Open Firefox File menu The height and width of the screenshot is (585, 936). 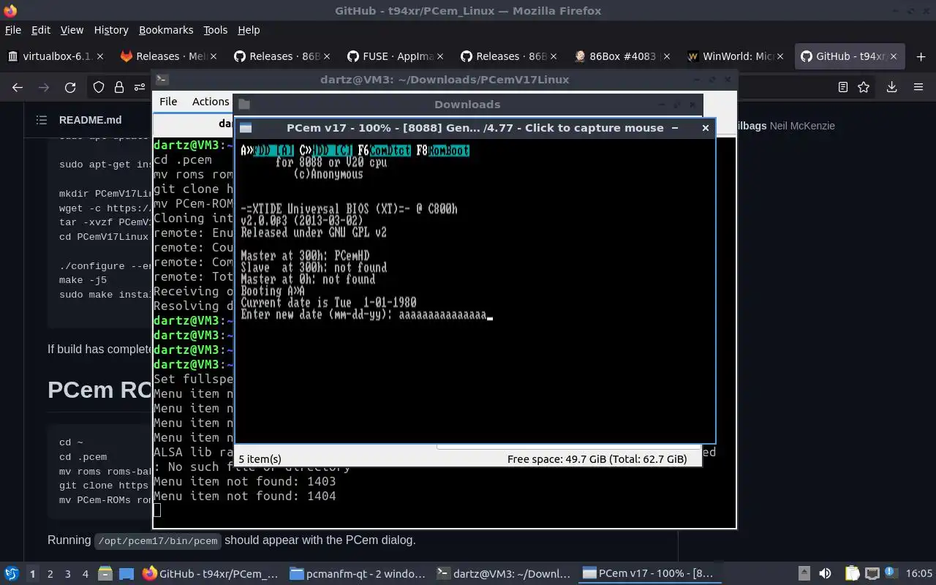tap(13, 30)
